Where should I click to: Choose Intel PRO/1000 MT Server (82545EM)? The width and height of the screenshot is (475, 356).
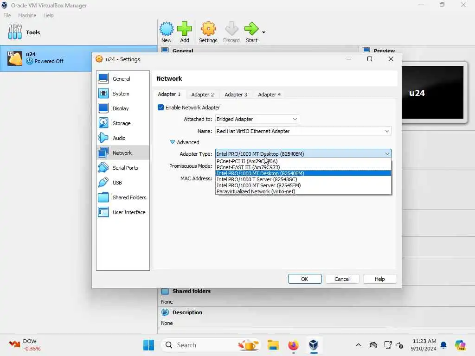pyautogui.click(x=303, y=185)
